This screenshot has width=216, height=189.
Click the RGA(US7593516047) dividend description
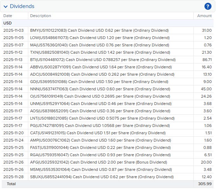click(x=100, y=155)
